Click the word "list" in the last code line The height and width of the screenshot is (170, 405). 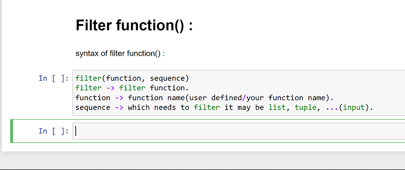tap(277, 107)
